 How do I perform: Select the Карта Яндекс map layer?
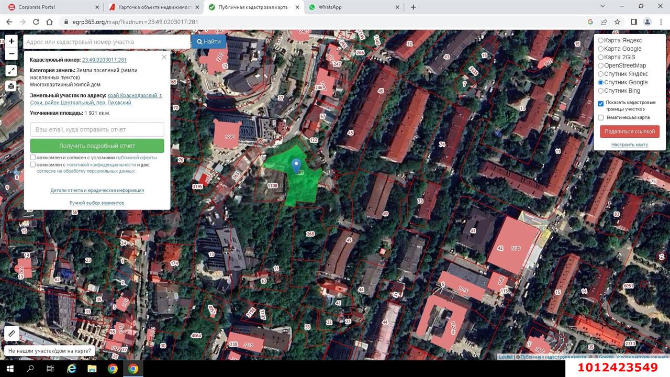click(601, 40)
